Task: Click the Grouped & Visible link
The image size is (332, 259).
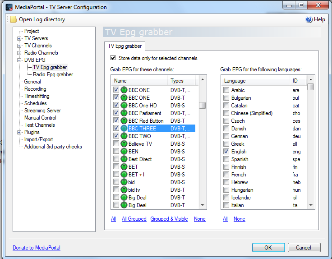Action: [169, 219]
